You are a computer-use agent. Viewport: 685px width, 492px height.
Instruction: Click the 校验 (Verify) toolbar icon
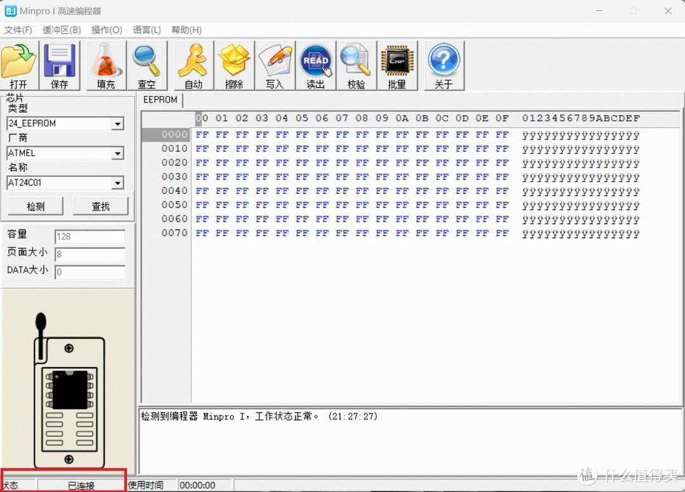356,66
